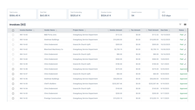This screenshot has width=195, height=110.
Task: Open the column layout icon
Action: [x=185, y=24]
